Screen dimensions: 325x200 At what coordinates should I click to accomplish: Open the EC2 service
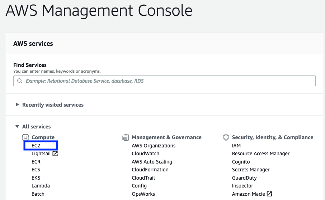[x=36, y=146]
